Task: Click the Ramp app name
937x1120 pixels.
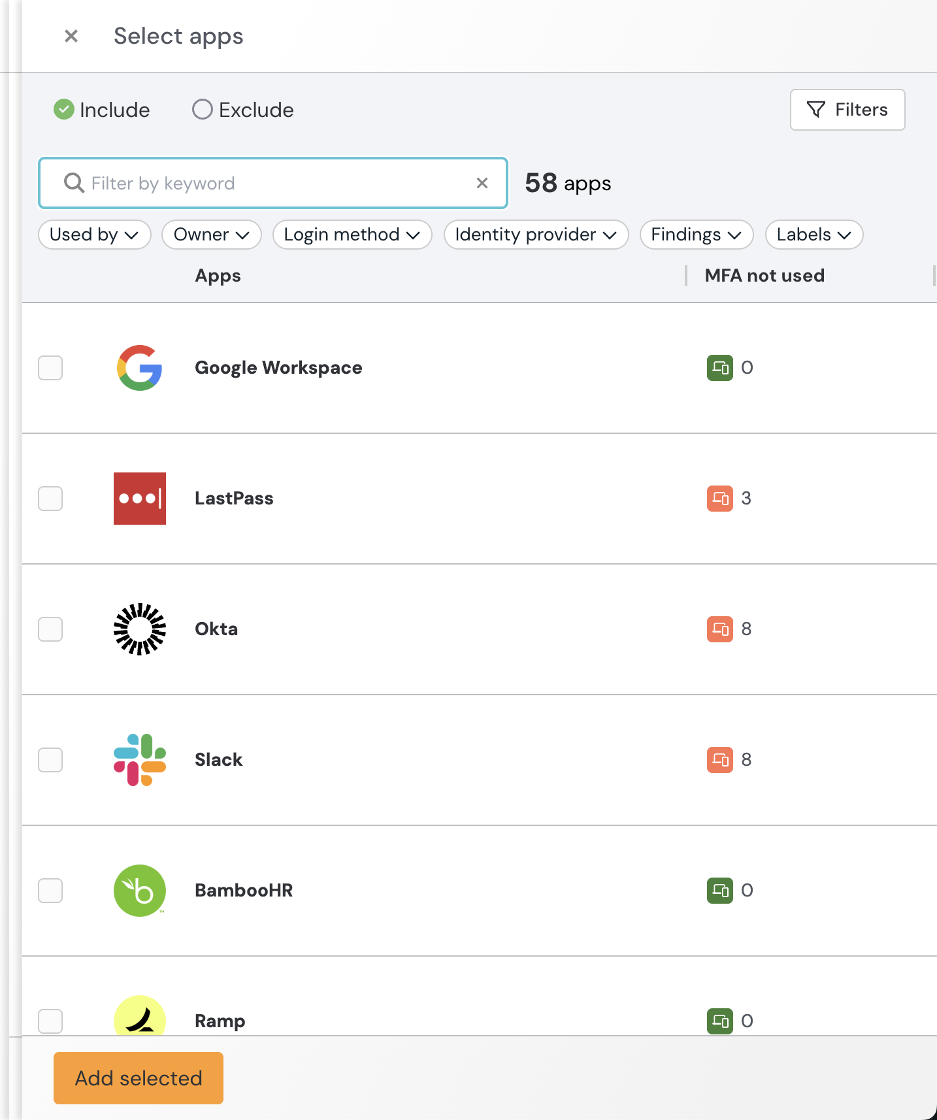Action: pos(220,1021)
